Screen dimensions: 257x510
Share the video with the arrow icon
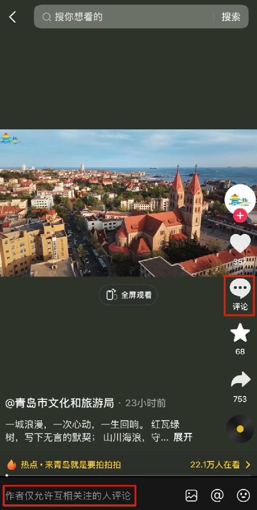pyautogui.click(x=240, y=380)
